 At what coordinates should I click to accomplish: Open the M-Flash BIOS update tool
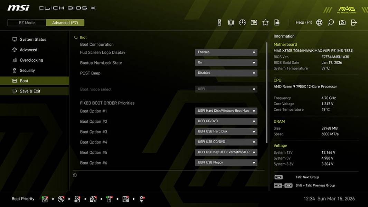219,22
